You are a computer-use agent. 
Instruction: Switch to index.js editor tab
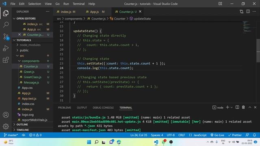click(x=66, y=12)
